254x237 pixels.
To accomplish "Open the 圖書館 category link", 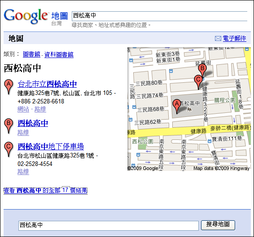I will click(31, 54).
